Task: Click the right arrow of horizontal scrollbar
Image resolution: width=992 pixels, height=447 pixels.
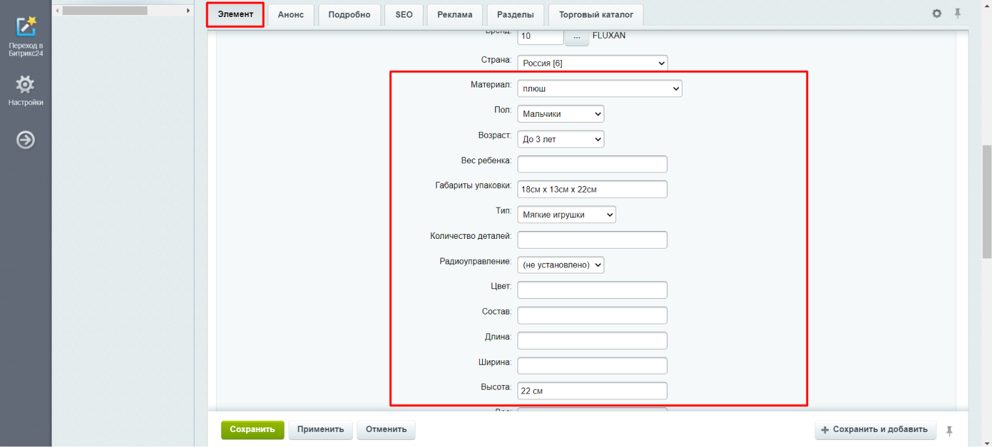Action: coord(189,10)
